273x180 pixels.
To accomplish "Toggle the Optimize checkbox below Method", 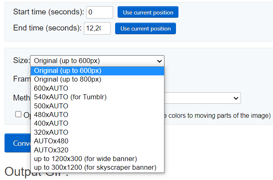I will point(18,114).
